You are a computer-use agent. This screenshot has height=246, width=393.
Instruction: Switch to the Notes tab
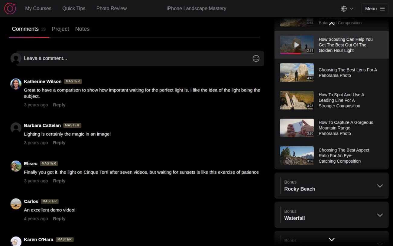point(82,29)
